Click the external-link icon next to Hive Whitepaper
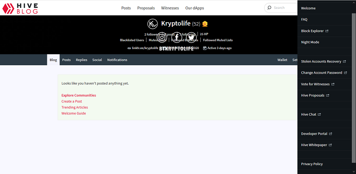The height and width of the screenshot is (174, 356). pos(331,145)
